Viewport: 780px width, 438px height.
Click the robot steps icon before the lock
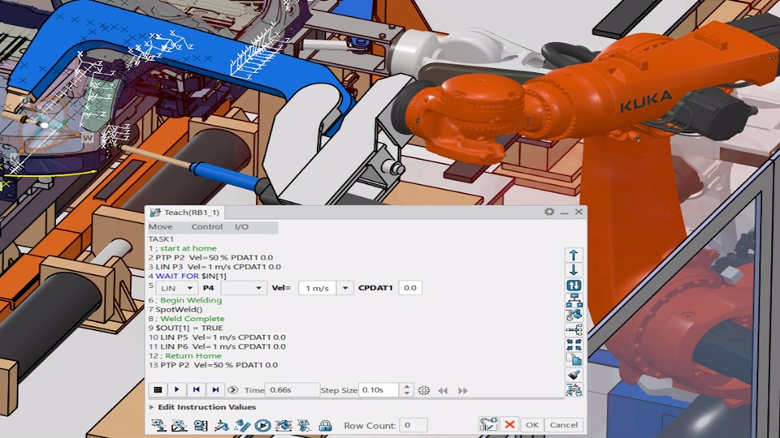click(304, 425)
